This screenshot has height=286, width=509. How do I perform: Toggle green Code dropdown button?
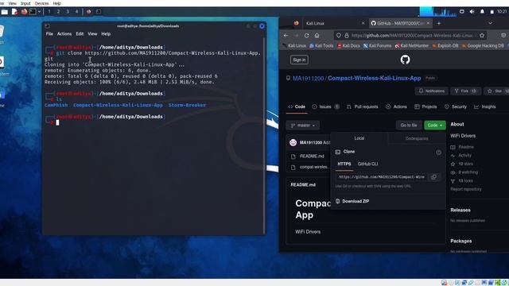click(x=435, y=126)
